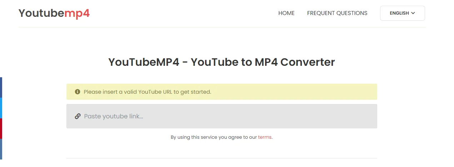
Task: Open the red terms link
Action: tap(265, 137)
